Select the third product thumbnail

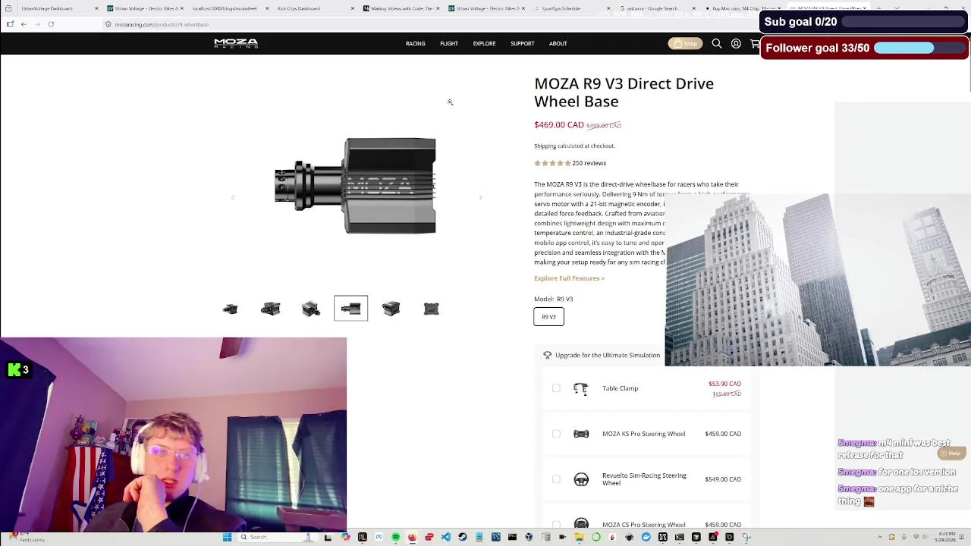coord(311,309)
